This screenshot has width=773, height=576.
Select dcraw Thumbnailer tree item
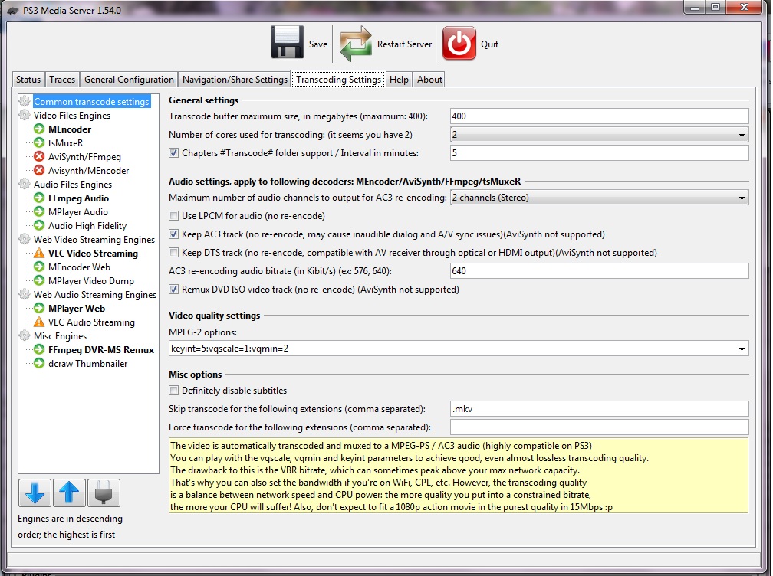(x=87, y=363)
